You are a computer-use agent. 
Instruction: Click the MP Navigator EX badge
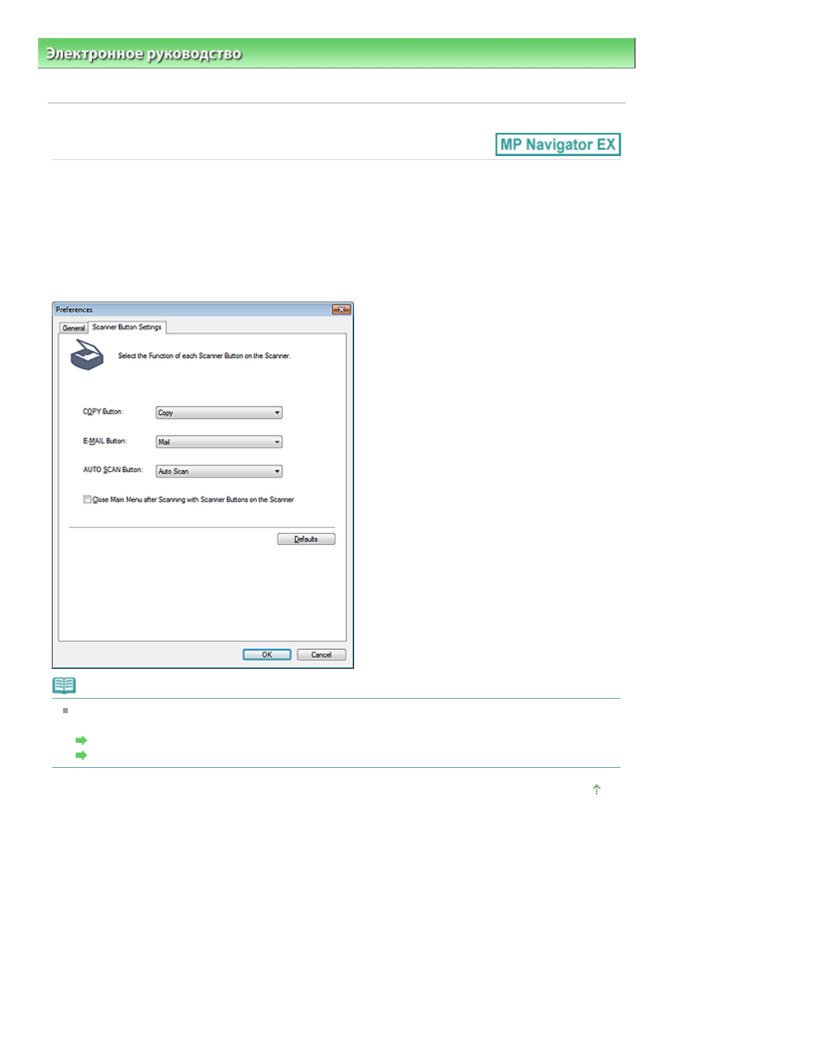coord(557,145)
